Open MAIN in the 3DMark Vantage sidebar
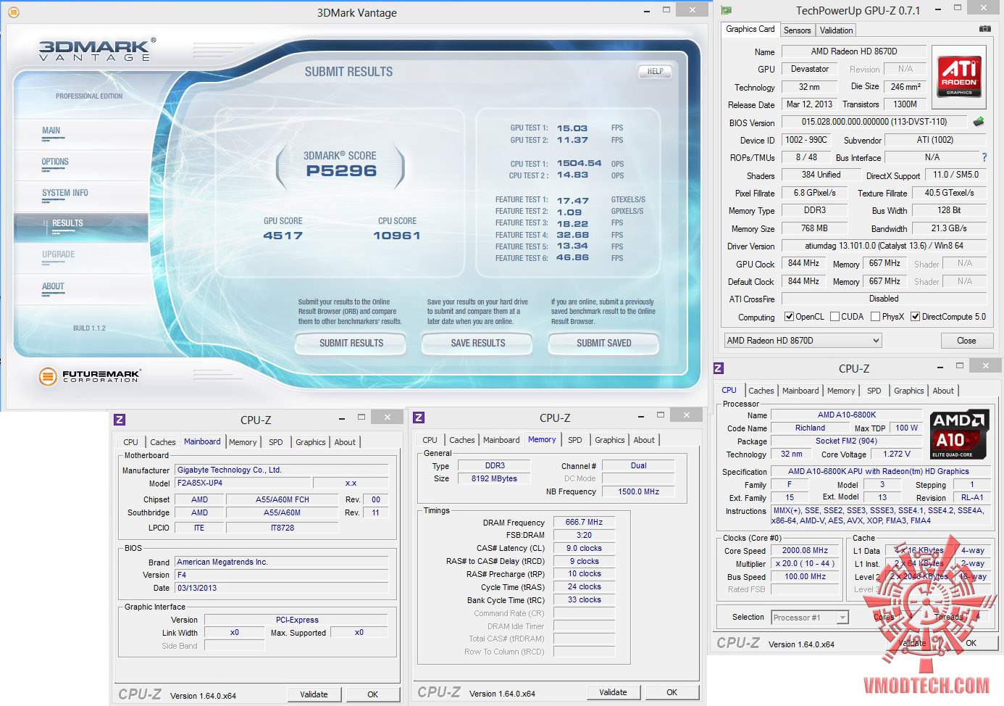1004x706 pixels. [51, 131]
